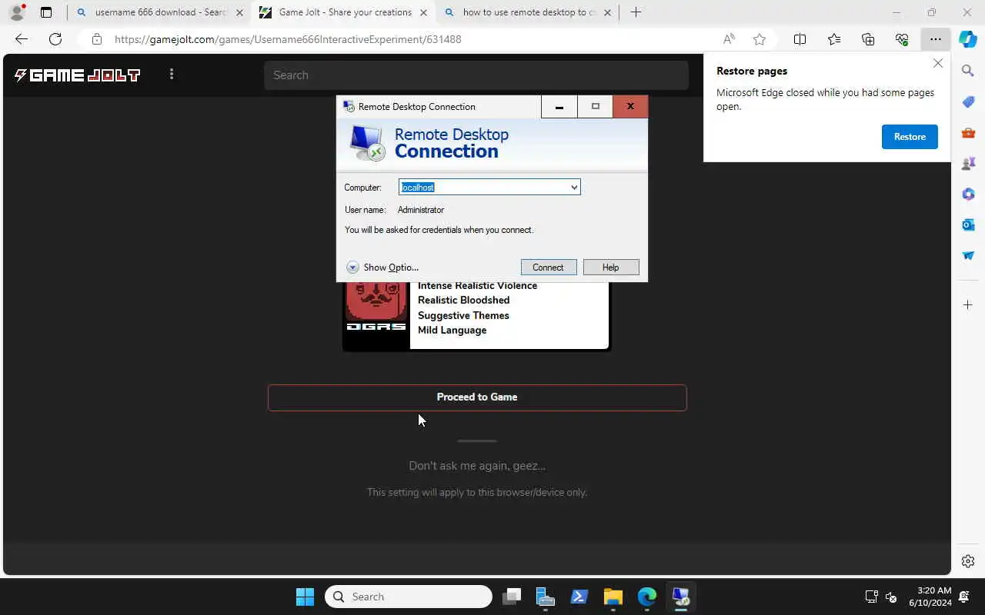Click the 'Mild Language' text
985x615 pixels.
(x=452, y=331)
